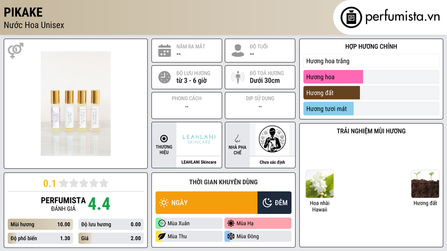Click the nose icon for Nhà pha chế
Screen dimensions: 447x251
click(237, 139)
